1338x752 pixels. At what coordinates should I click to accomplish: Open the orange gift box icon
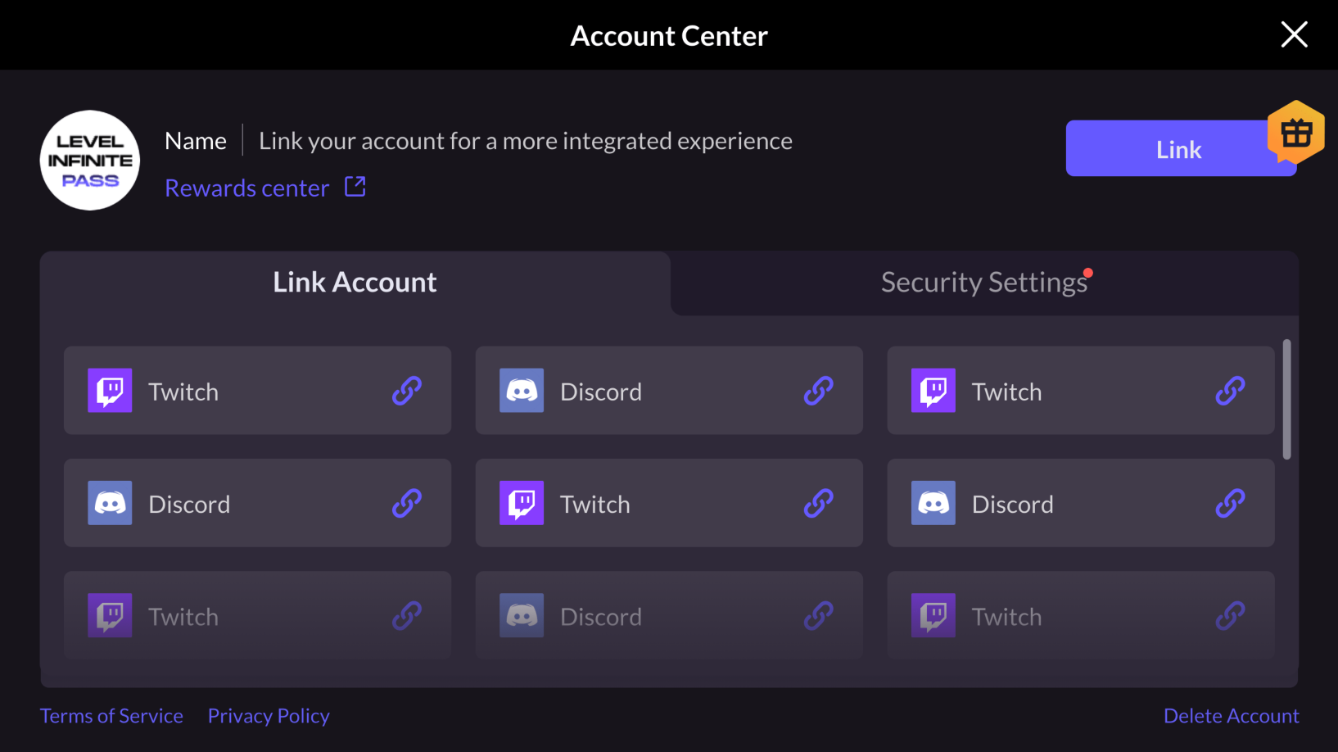1295,133
